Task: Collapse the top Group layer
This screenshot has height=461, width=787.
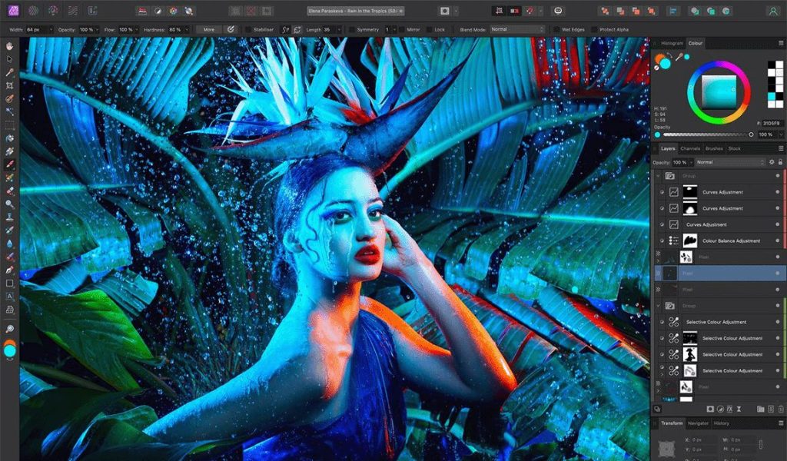Action: point(658,176)
